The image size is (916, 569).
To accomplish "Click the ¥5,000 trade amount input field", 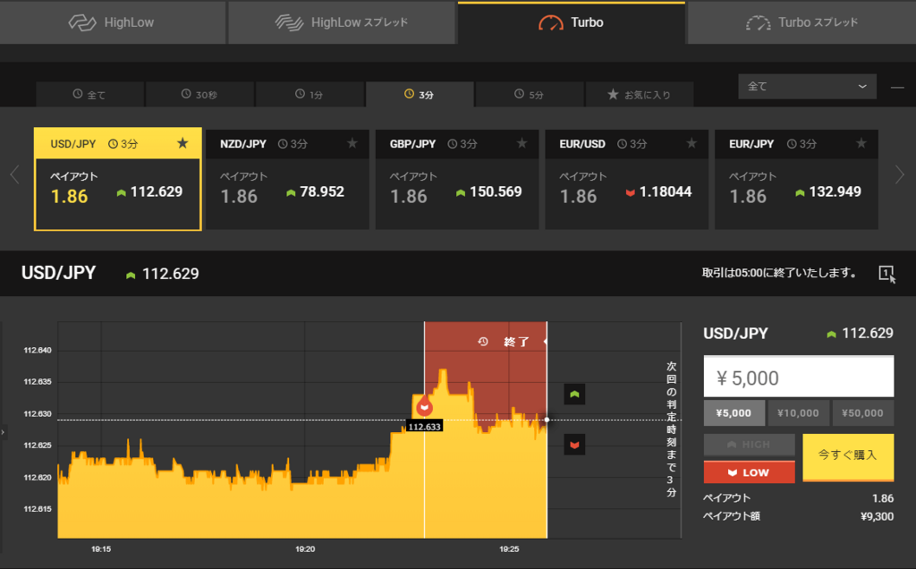I will click(x=798, y=376).
